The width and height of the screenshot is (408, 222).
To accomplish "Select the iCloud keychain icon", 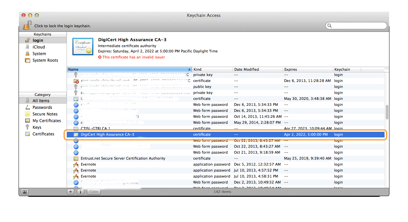I will [28, 47].
